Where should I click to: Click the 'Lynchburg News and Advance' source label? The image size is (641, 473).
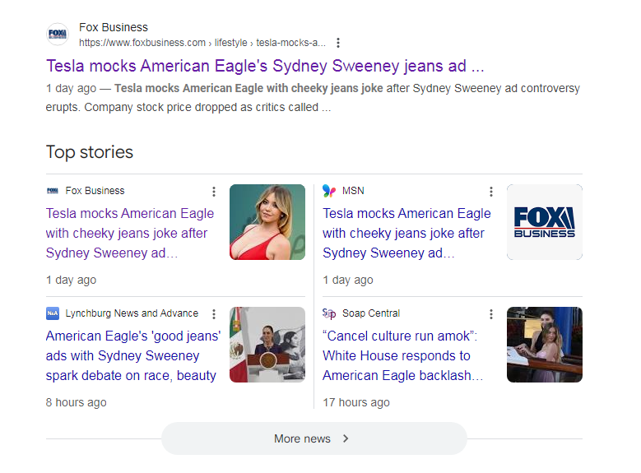pyautogui.click(x=132, y=313)
